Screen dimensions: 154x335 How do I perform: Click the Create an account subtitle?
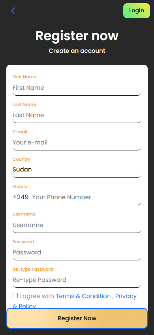(77, 51)
